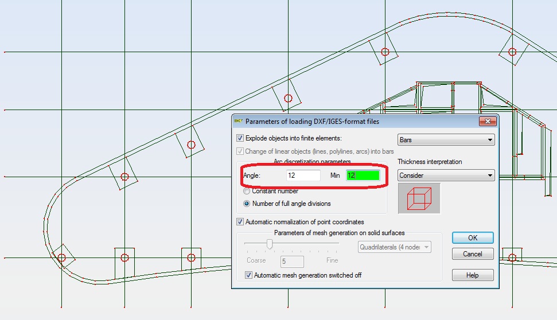Image resolution: width=557 pixels, height=320 pixels.
Task: Click the dialog title bar application icon
Action: click(239, 121)
